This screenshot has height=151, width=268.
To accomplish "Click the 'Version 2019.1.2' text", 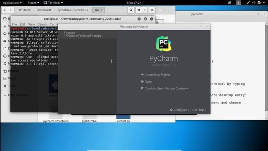I will coord(164,65).
